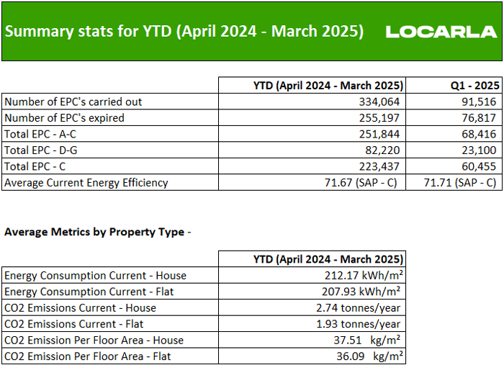The height and width of the screenshot is (365, 504).
Task: Click the value 68,416
Action: click(479, 134)
